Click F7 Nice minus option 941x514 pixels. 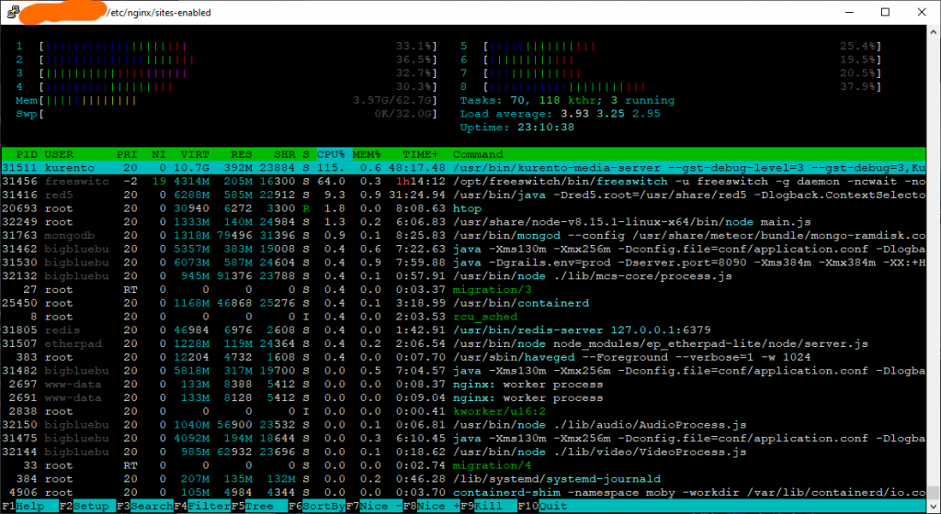(378, 506)
